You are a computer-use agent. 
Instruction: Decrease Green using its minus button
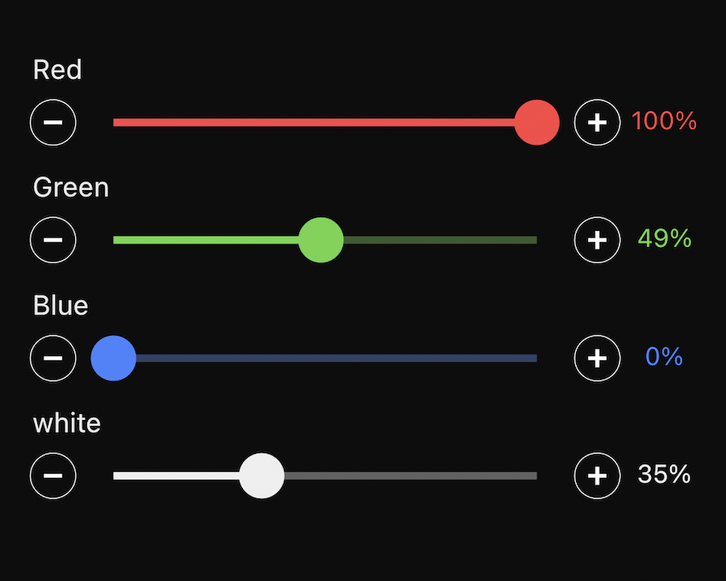coord(53,240)
